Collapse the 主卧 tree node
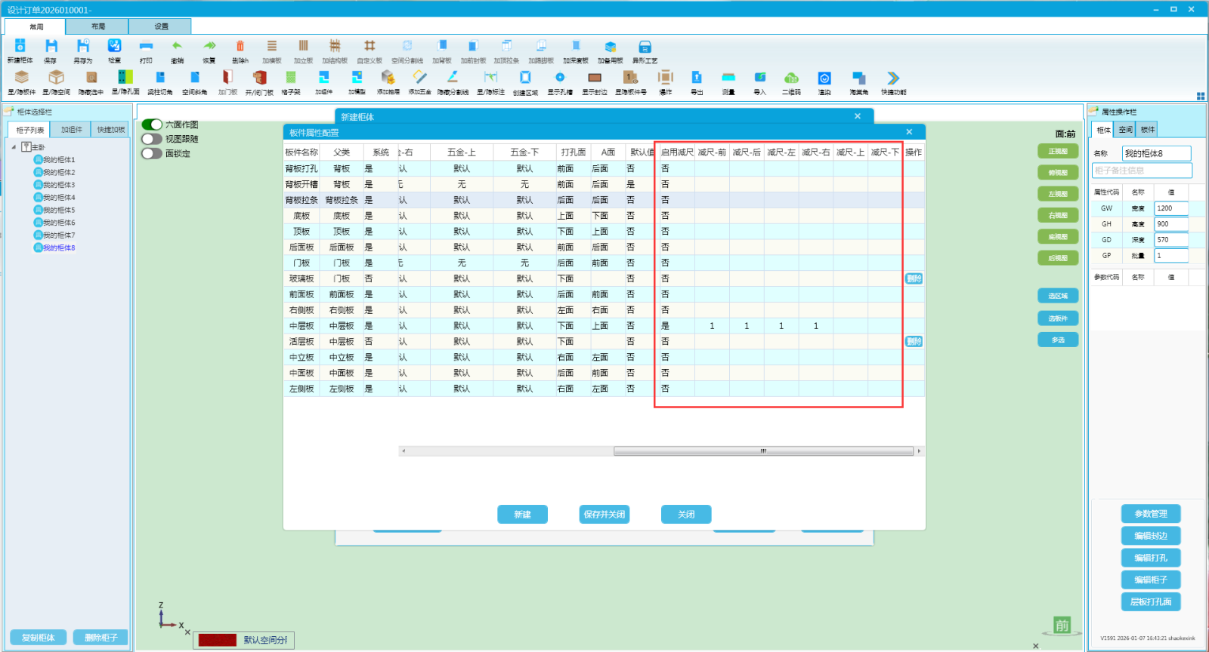Viewport: 1209px width, 652px height. pos(14,147)
